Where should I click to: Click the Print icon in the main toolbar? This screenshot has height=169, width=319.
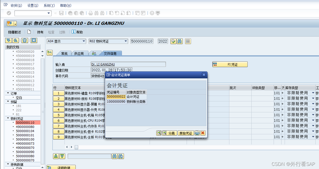coord(91,13)
